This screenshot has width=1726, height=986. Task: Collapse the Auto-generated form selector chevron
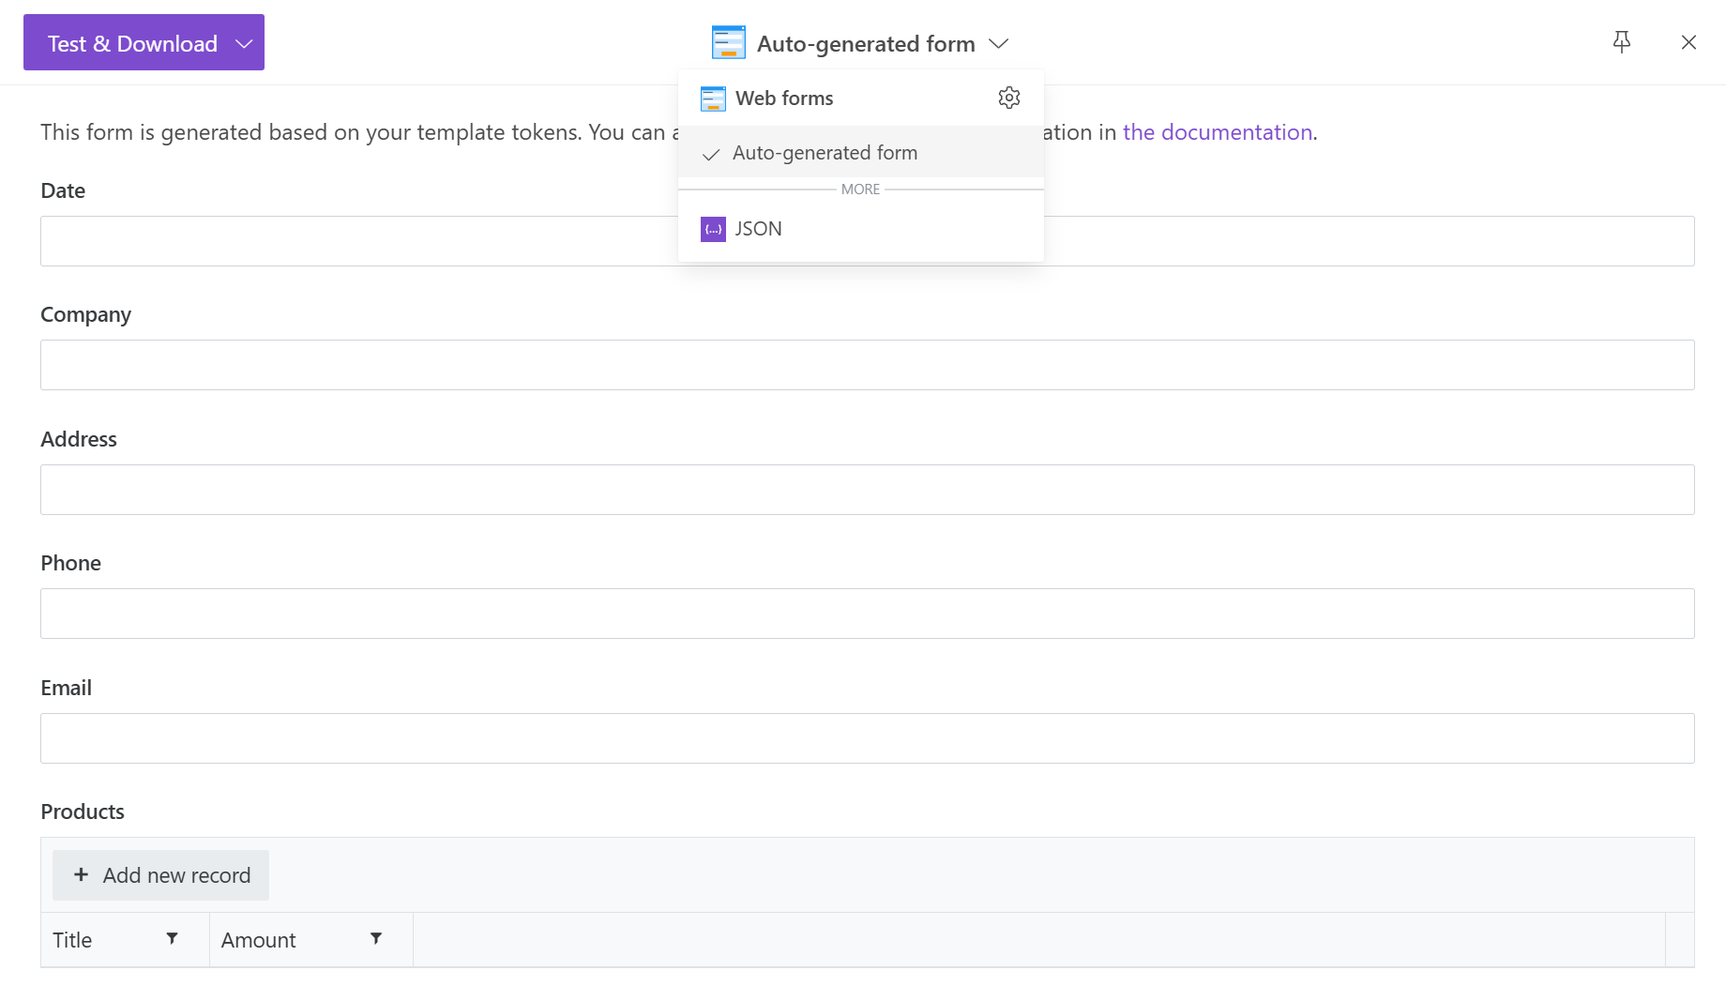999,43
